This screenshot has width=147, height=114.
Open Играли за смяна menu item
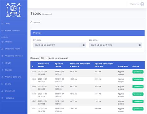point(12,31)
